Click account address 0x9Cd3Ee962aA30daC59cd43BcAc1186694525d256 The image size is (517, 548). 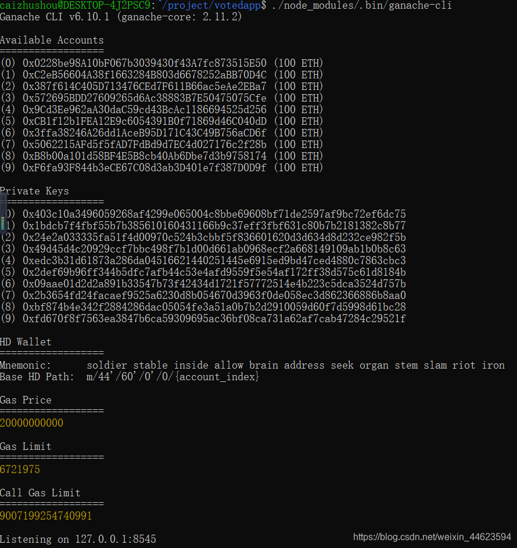coord(145,110)
